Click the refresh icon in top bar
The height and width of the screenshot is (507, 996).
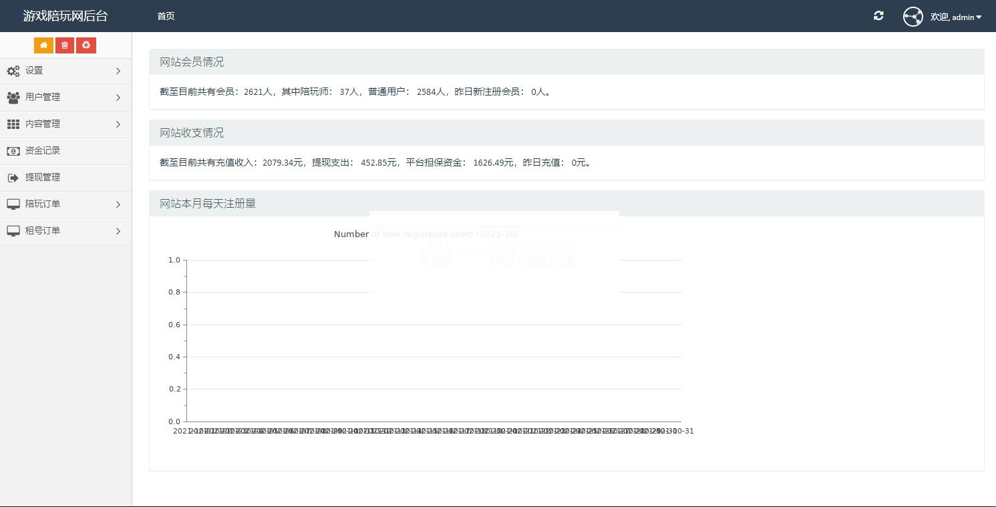[x=878, y=16]
